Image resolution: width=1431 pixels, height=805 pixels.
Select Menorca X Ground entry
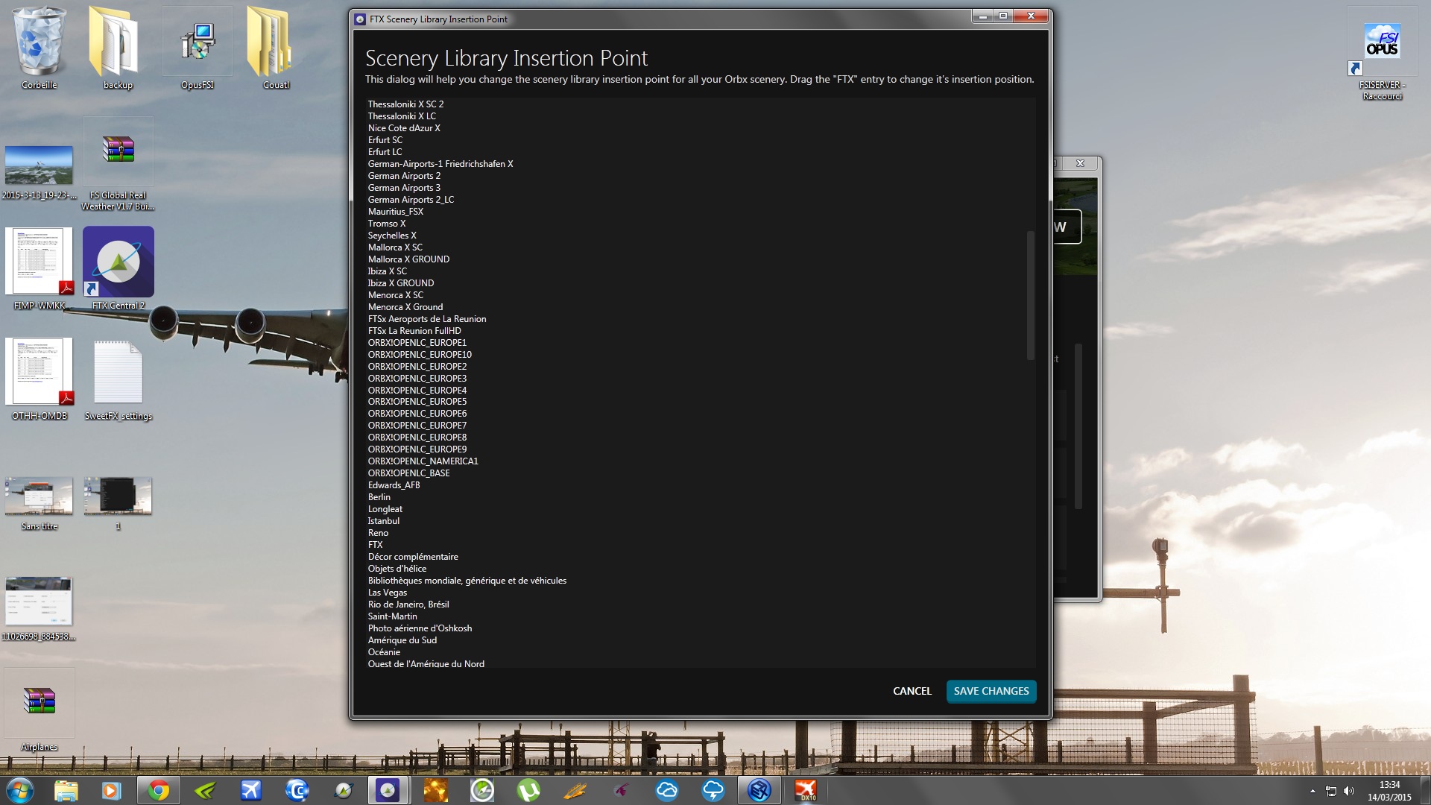point(405,307)
